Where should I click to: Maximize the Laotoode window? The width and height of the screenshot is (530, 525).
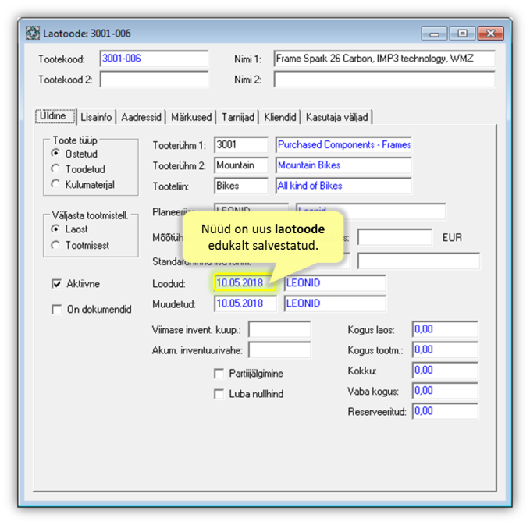tap(462, 34)
